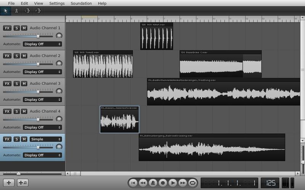Mute Audio Channel 1
Viewport: 305px width, 190px height.
tap(24, 28)
